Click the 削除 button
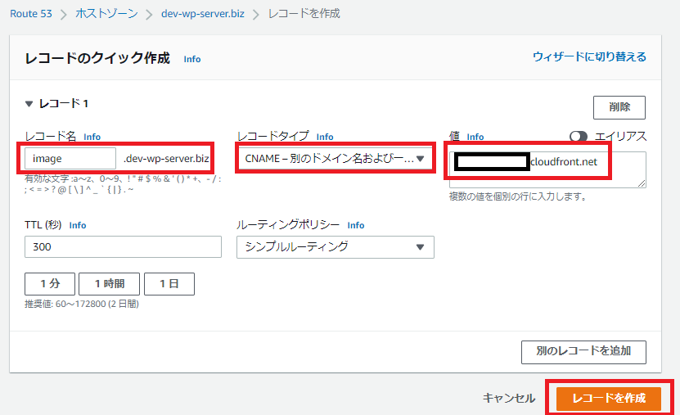This screenshot has width=680, height=415. (x=619, y=107)
